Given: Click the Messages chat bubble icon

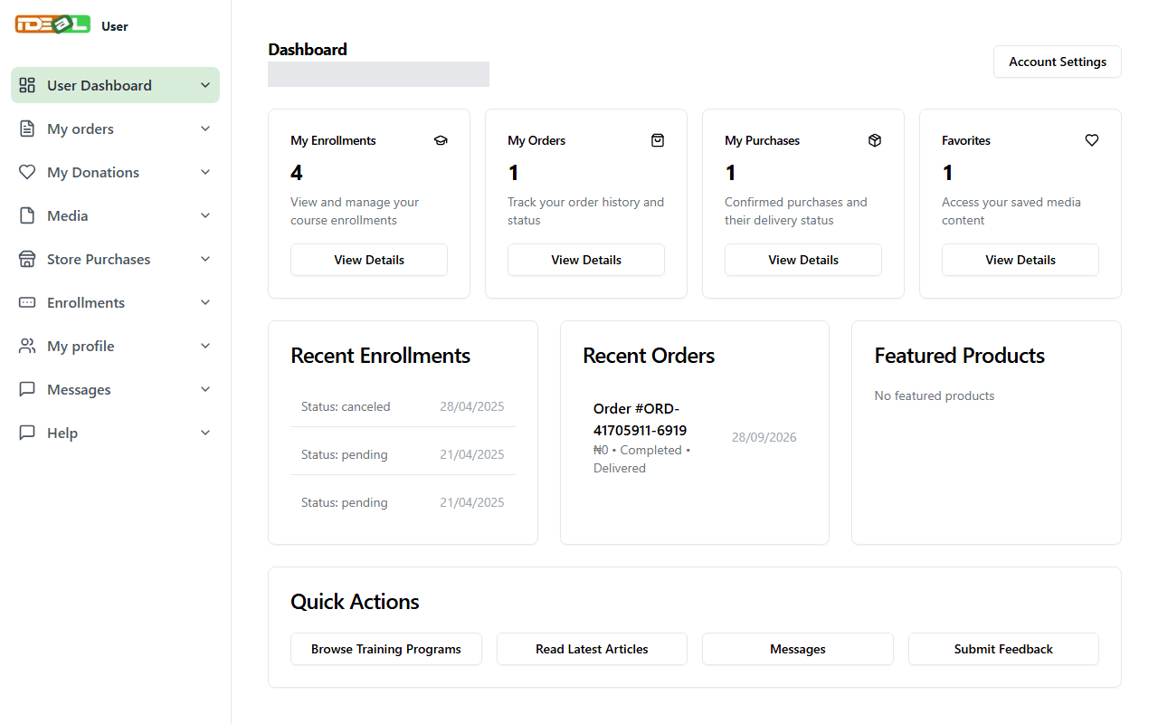Looking at the screenshot, I should tap(27, 389).
